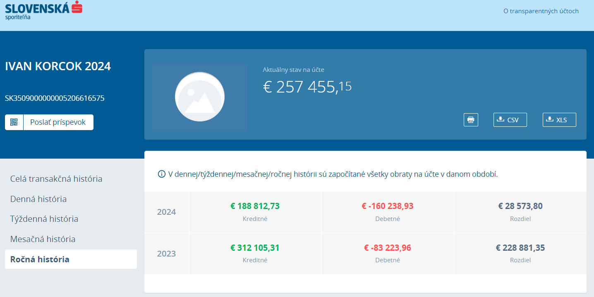Click the QR code icon
Image resolution: width=594 pixels, height=297 pixels.
click(x=14, y=122)
